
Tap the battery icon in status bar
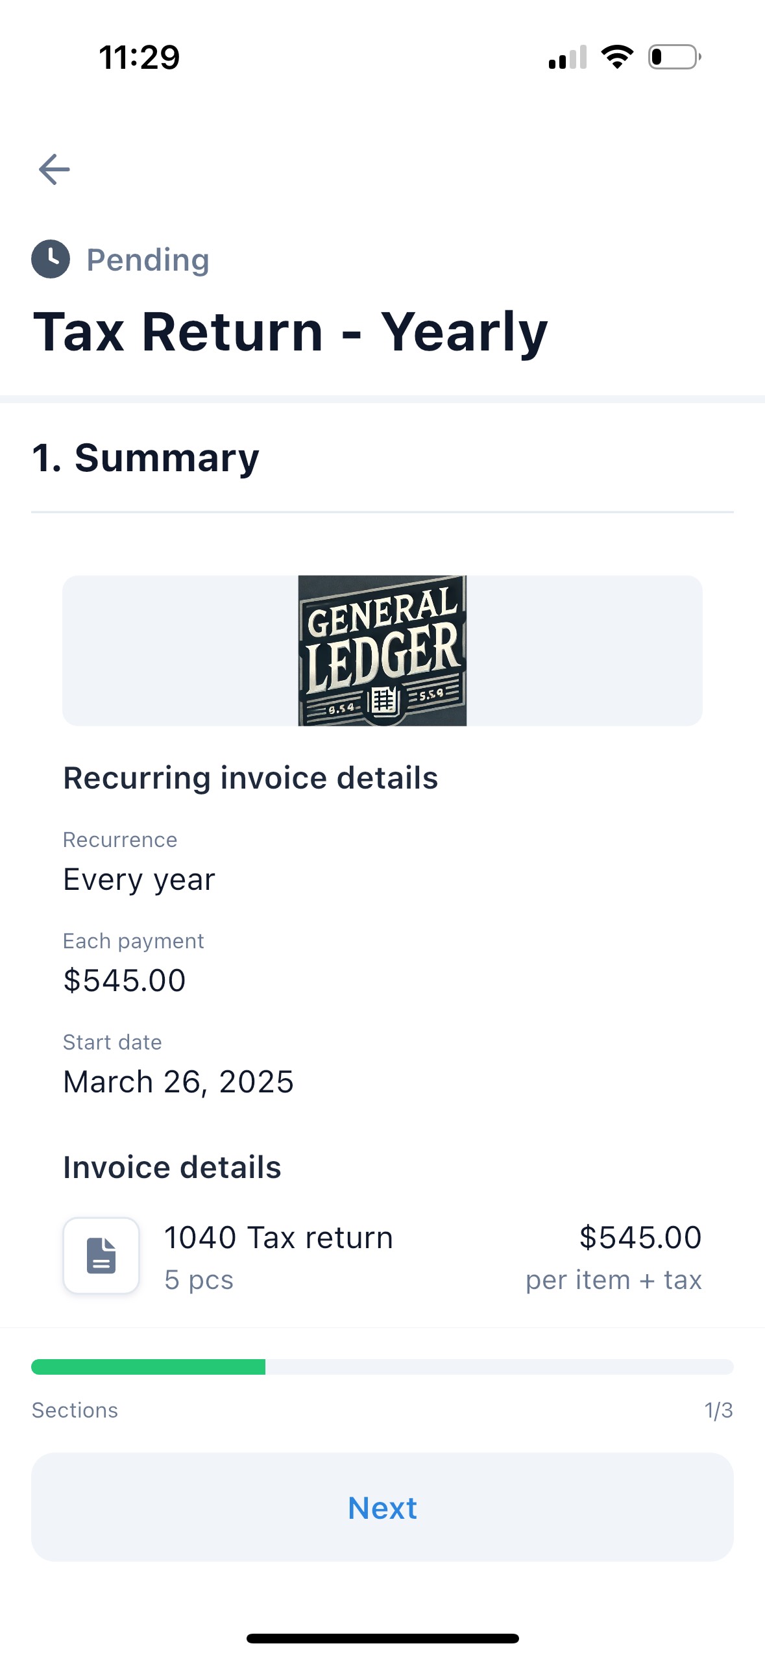pos(674,57)
